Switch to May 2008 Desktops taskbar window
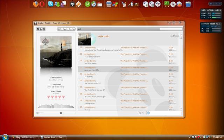The image size is (224, 140). [25, 137]
